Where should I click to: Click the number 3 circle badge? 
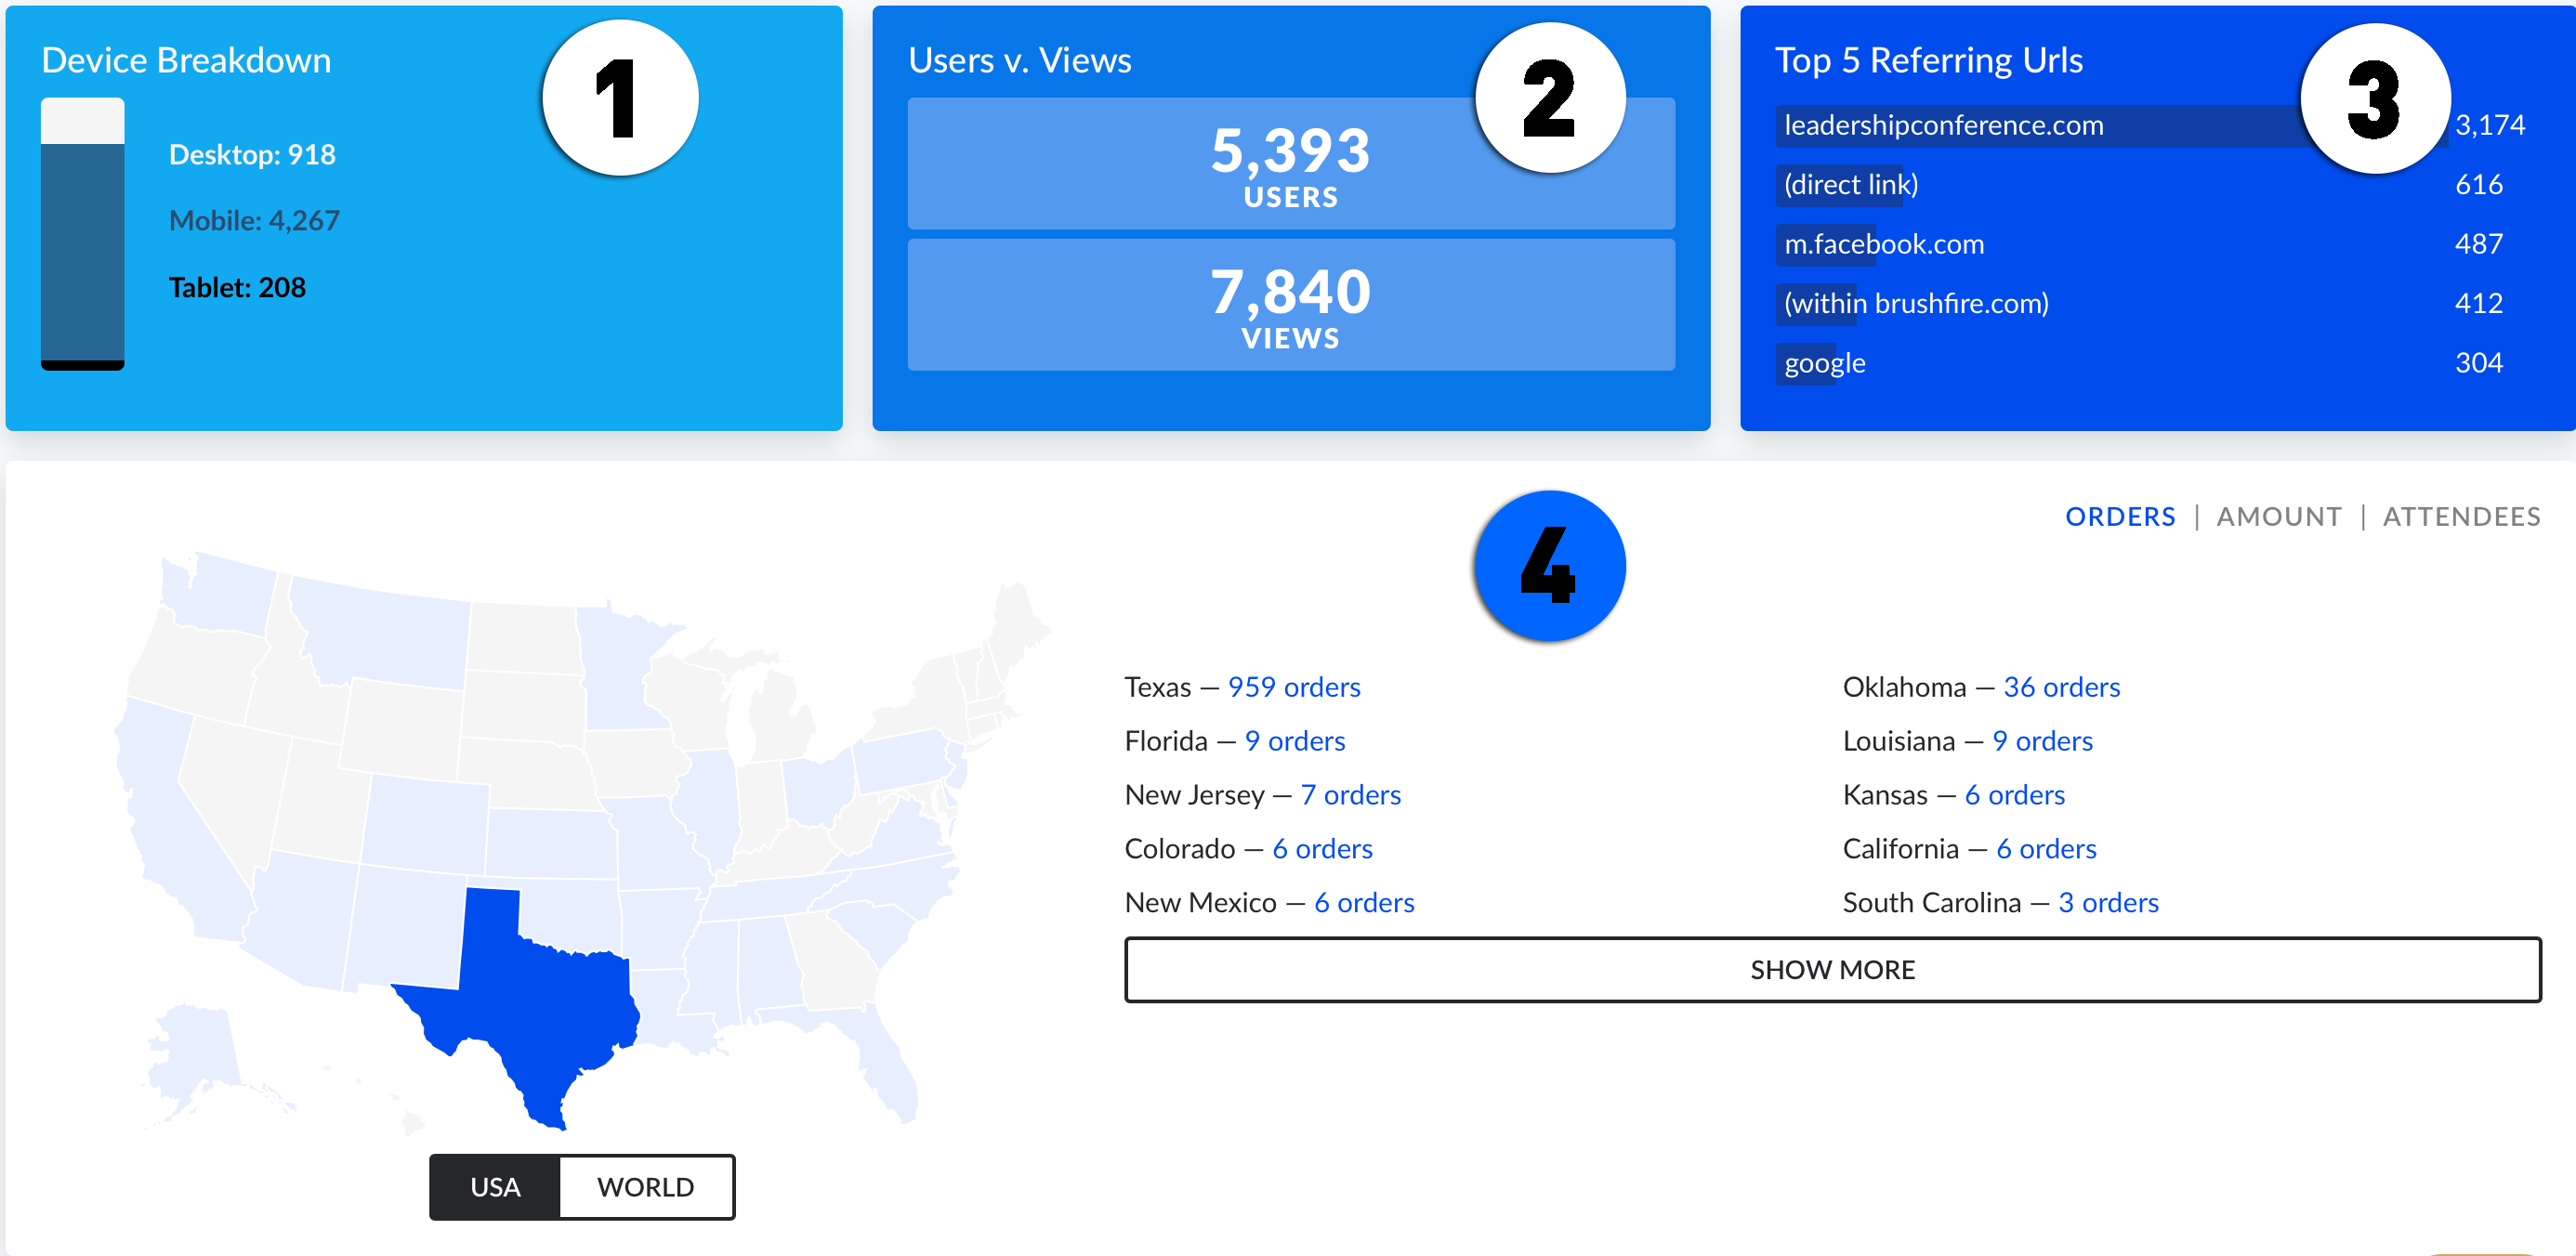(2374, 98)
